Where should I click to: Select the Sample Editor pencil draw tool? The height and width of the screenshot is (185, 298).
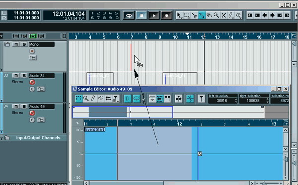[93, 99]
